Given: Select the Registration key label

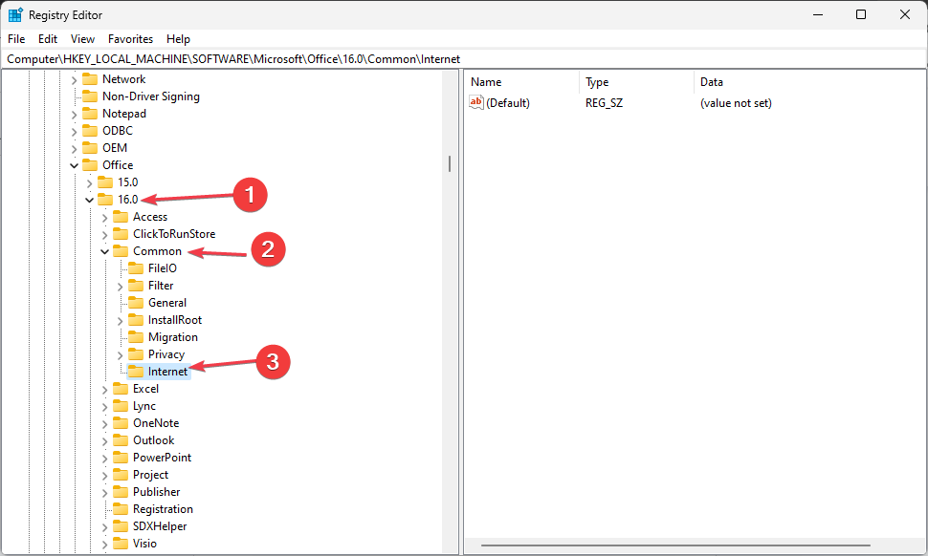Looking at the screenshot, I should (163, 509).
